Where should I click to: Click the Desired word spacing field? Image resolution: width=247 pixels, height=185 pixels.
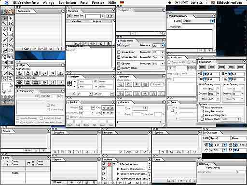(212, 93)
